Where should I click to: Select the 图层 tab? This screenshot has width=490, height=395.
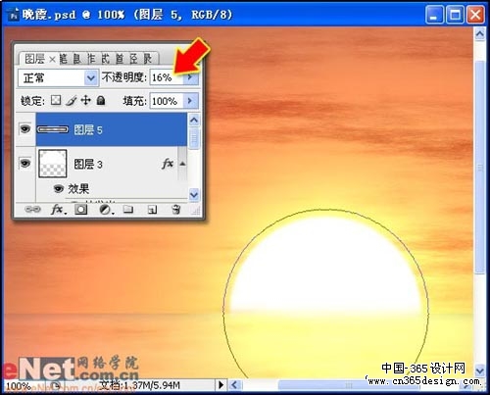34,59
